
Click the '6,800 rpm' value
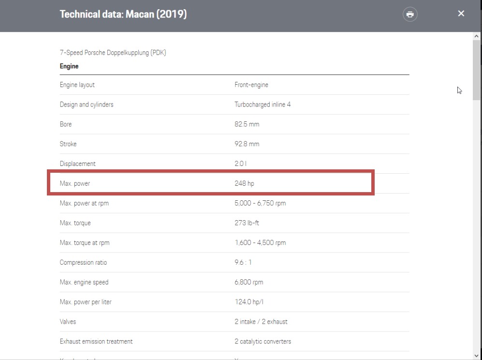point(248,282)
